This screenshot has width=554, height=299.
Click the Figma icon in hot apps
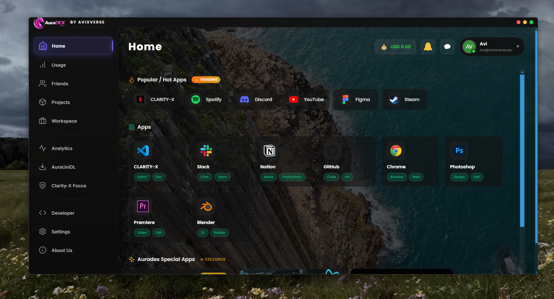(345, 99)
